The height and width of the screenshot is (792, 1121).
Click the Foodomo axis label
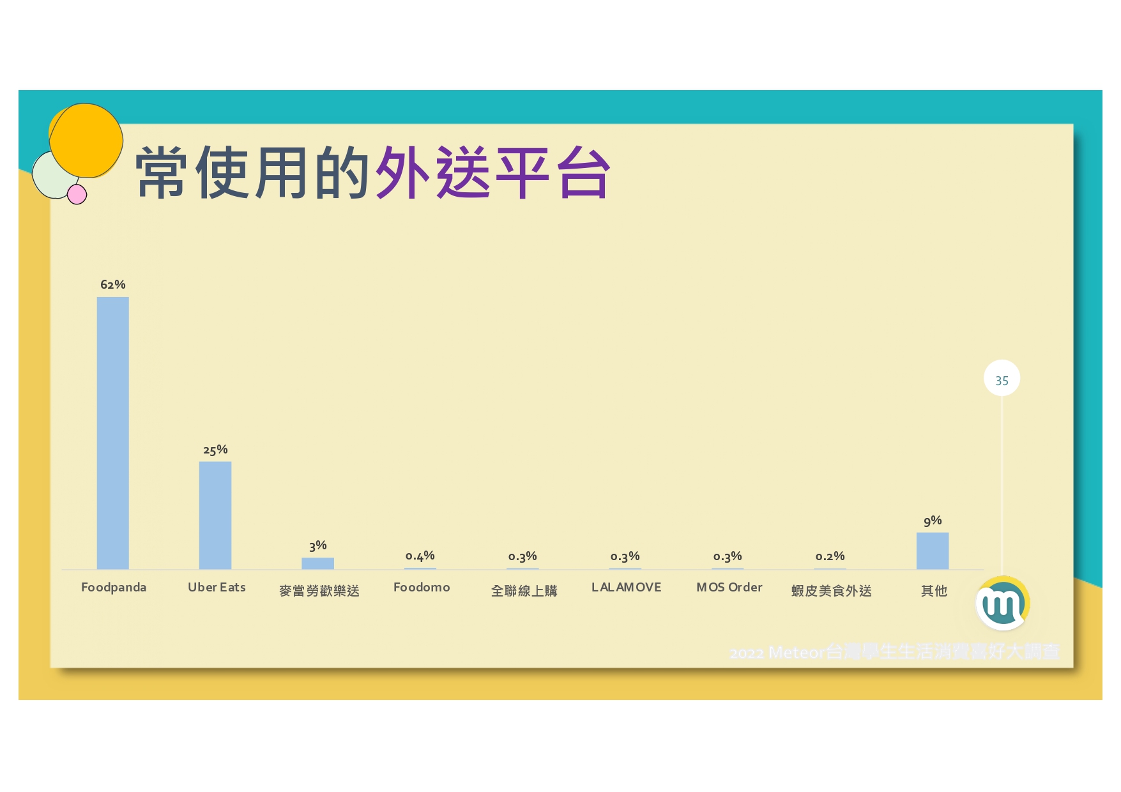point(422,587)
